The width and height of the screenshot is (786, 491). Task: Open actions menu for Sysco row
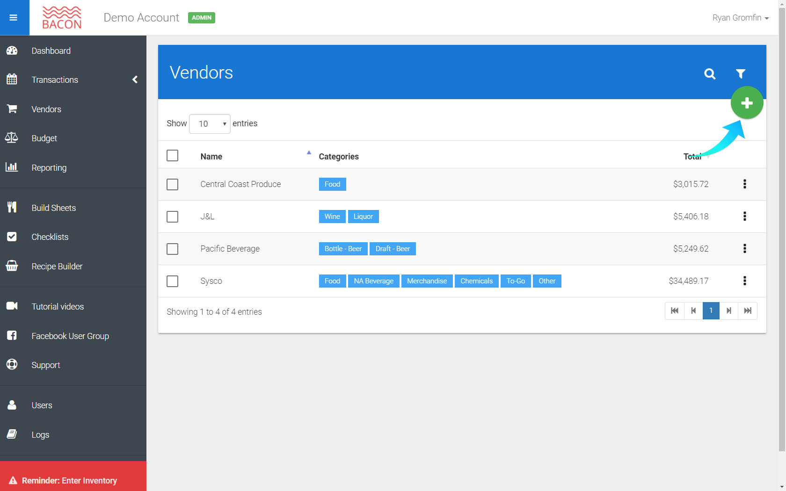tap(744, 281)
